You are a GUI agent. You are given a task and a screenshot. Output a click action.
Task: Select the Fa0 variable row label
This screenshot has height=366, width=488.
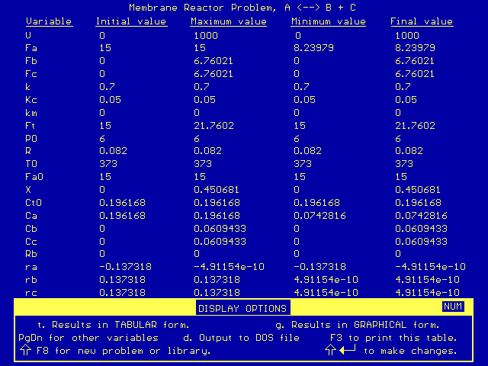(34, 176)
